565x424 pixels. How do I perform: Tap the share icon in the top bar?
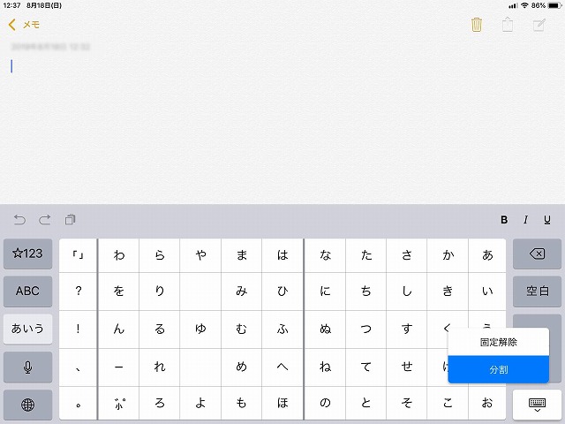508,25
